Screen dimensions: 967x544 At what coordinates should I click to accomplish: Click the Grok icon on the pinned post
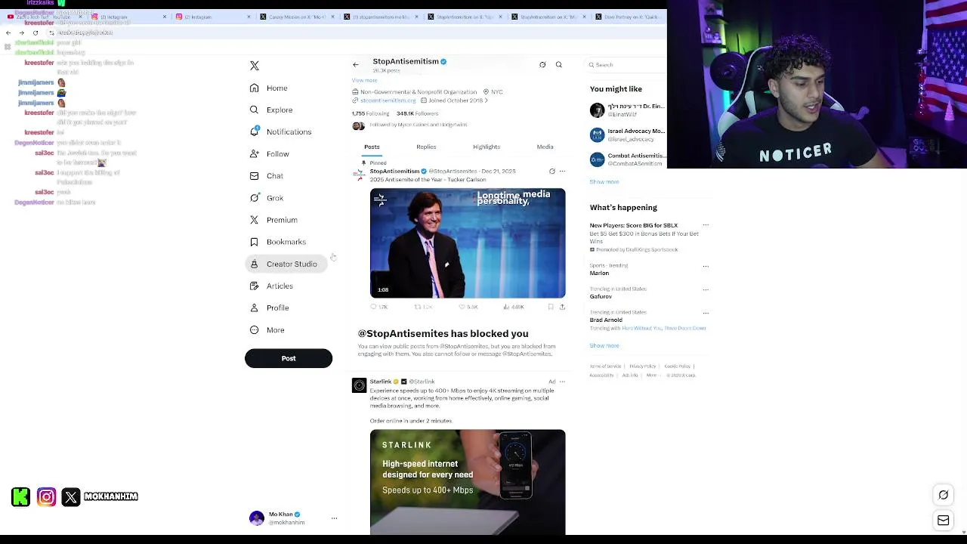[x=551, y=172]
